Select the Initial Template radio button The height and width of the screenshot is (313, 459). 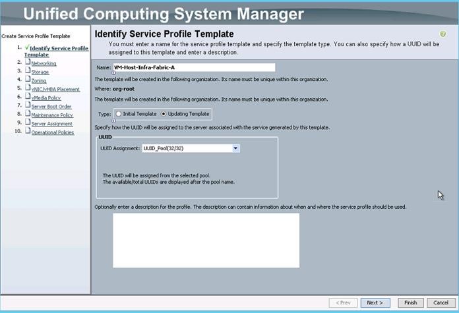pyautogui.click(x=119, y=114)
